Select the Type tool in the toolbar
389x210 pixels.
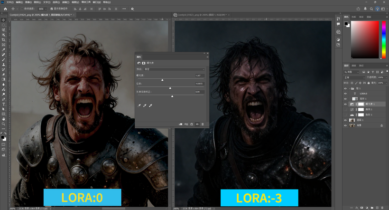(x=3, y=104)
